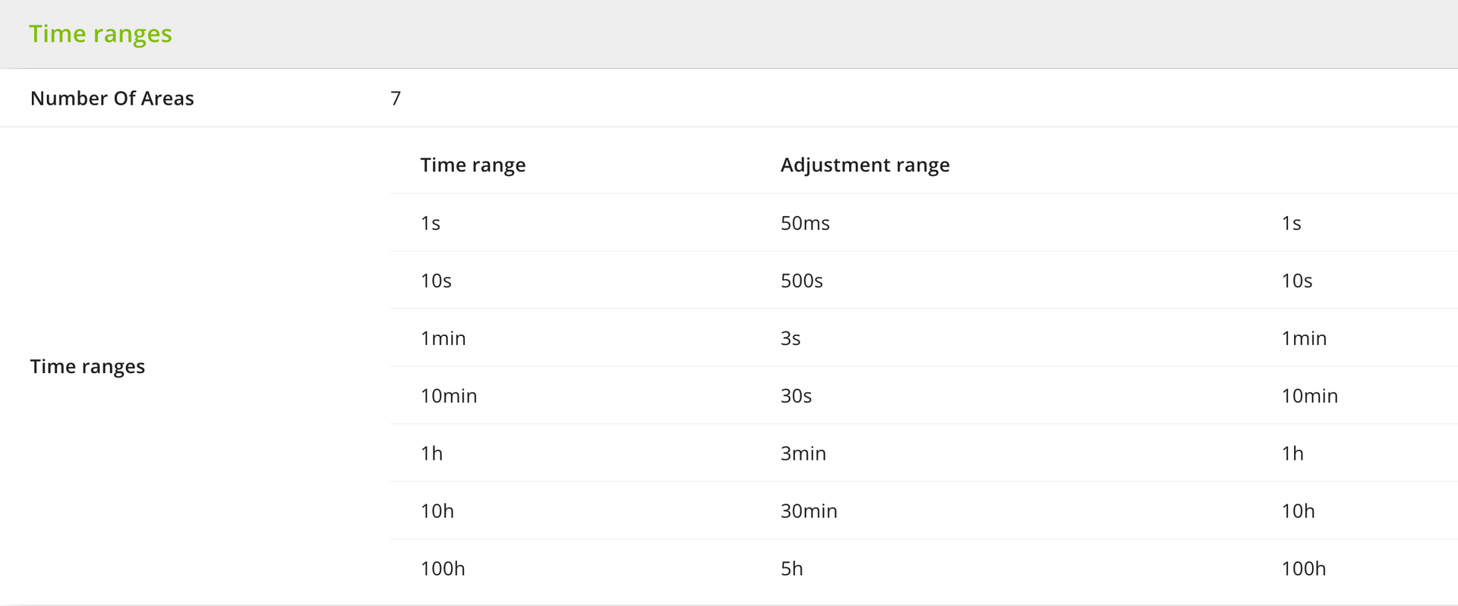
Task: Select the 3min adjustment value
Action: tap(803, 454)
